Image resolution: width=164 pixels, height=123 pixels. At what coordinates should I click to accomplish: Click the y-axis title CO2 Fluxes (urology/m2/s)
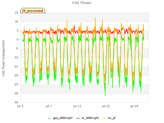coord(3,58)
